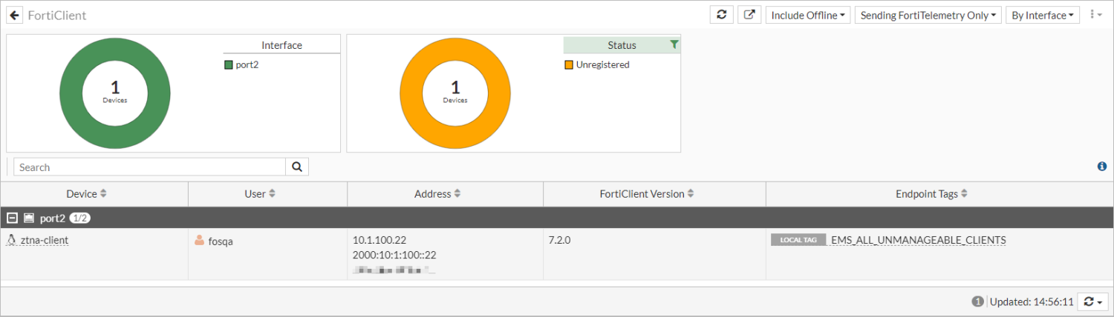Screen dimensions: 1114x317
Task: Refresh the FortiClient monitor
Action: point(721,15)
